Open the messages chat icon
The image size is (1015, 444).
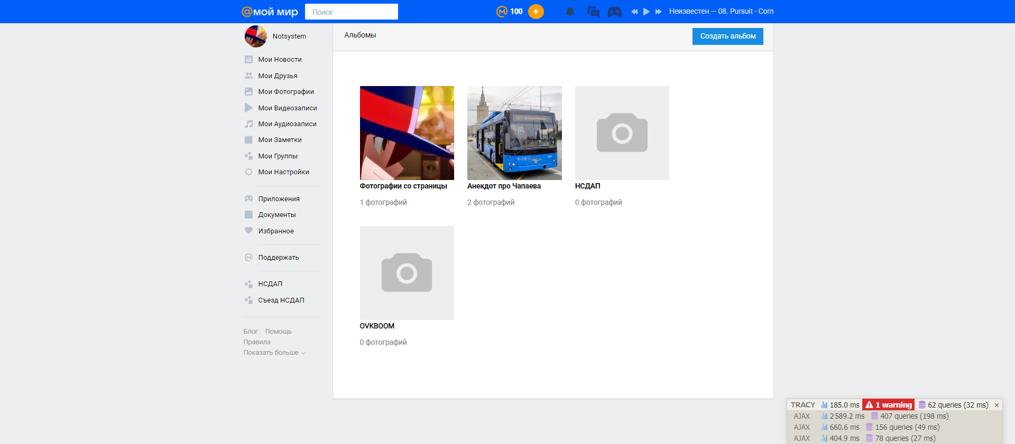point(593,12)
